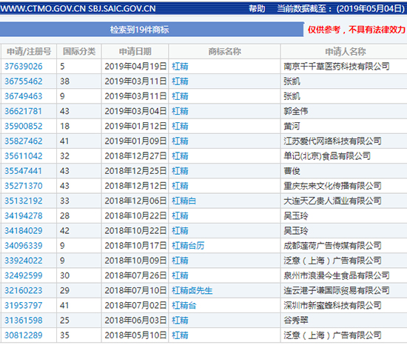Open registration number 32160223
Viewport: 407px width, 345px height.
tap(24, 290)
